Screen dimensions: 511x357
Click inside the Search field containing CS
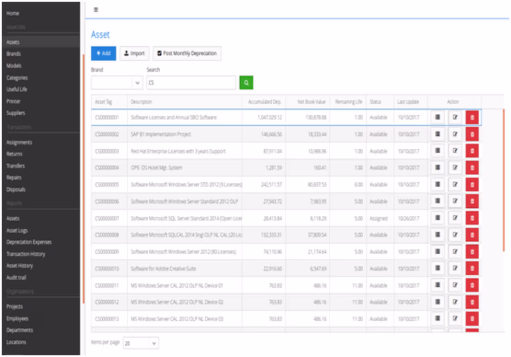(x=190, y=82)
